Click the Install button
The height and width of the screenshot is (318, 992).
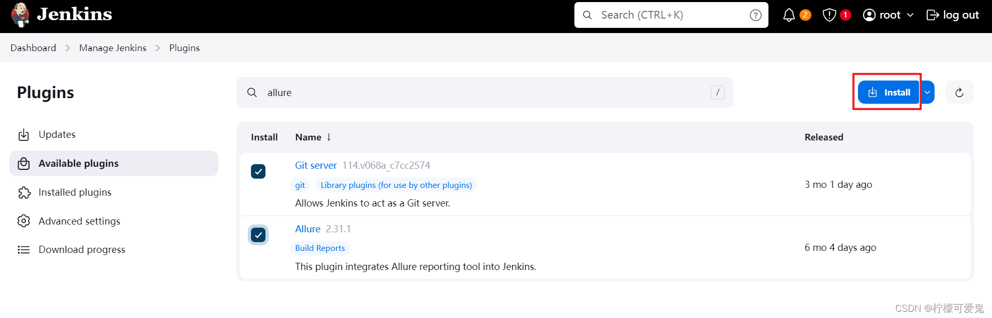pyautogui.click(x=889, y=92)
